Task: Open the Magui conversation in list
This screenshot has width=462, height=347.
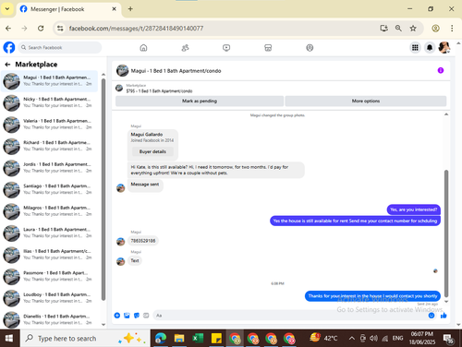Action: point(49,81)
